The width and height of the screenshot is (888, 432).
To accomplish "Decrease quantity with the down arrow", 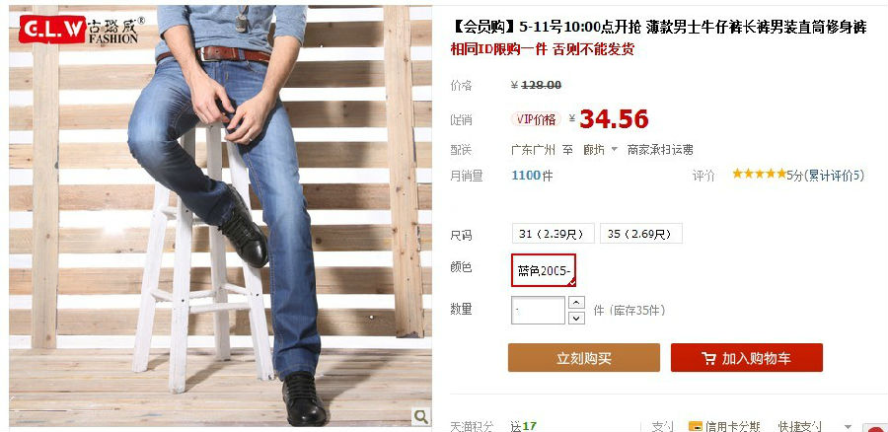I will [576, 318].
